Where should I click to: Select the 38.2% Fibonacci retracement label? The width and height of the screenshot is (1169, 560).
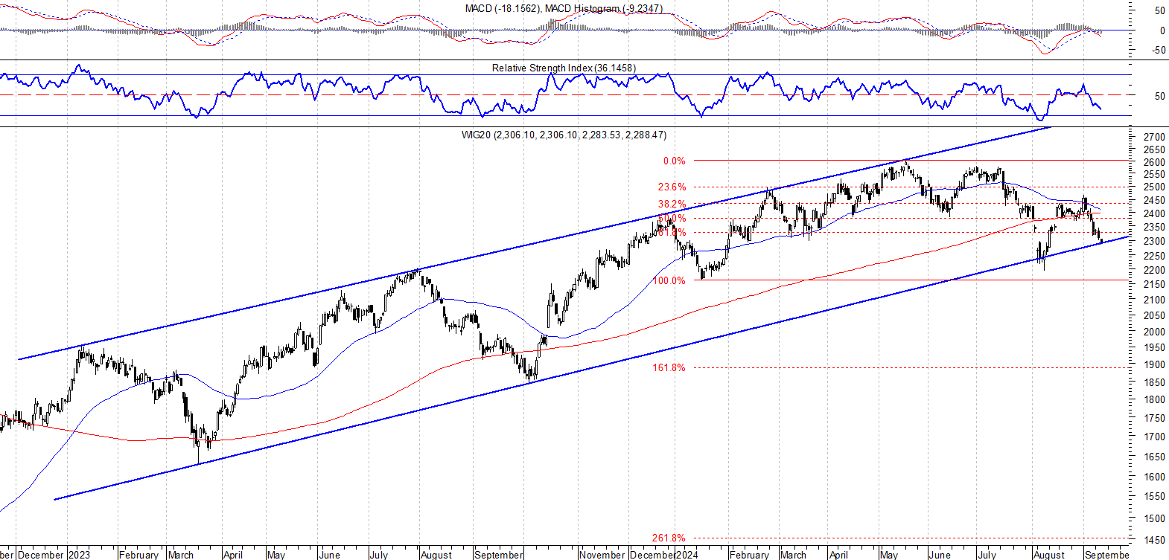(672, 204)
